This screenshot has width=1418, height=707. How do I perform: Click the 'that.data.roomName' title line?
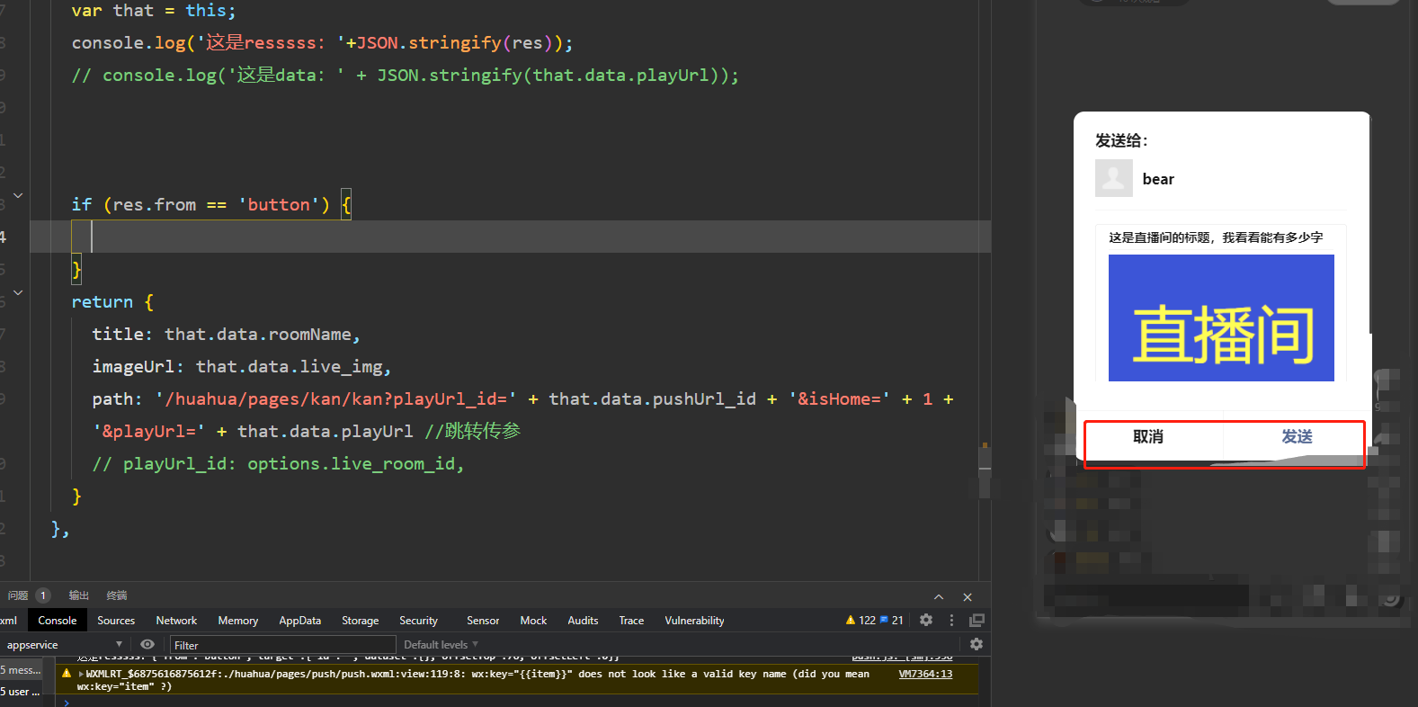tap(226, 335)
